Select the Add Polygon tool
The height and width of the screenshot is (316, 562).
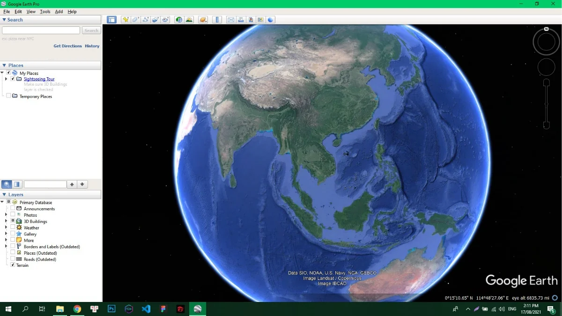pos(135,20)
